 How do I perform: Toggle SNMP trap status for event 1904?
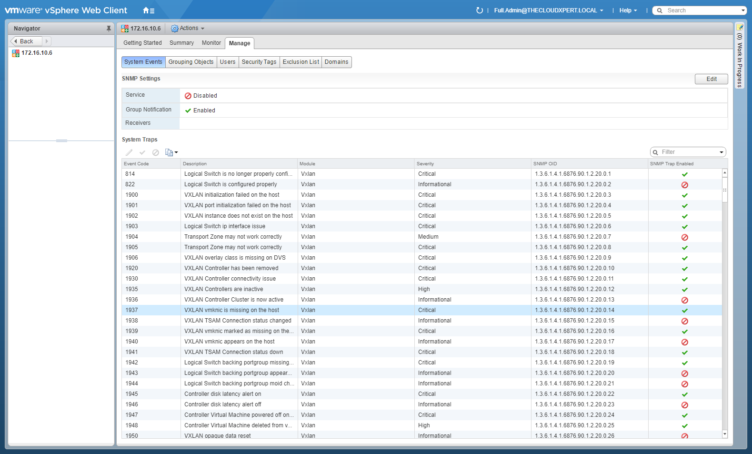click(x=684, y=237)
